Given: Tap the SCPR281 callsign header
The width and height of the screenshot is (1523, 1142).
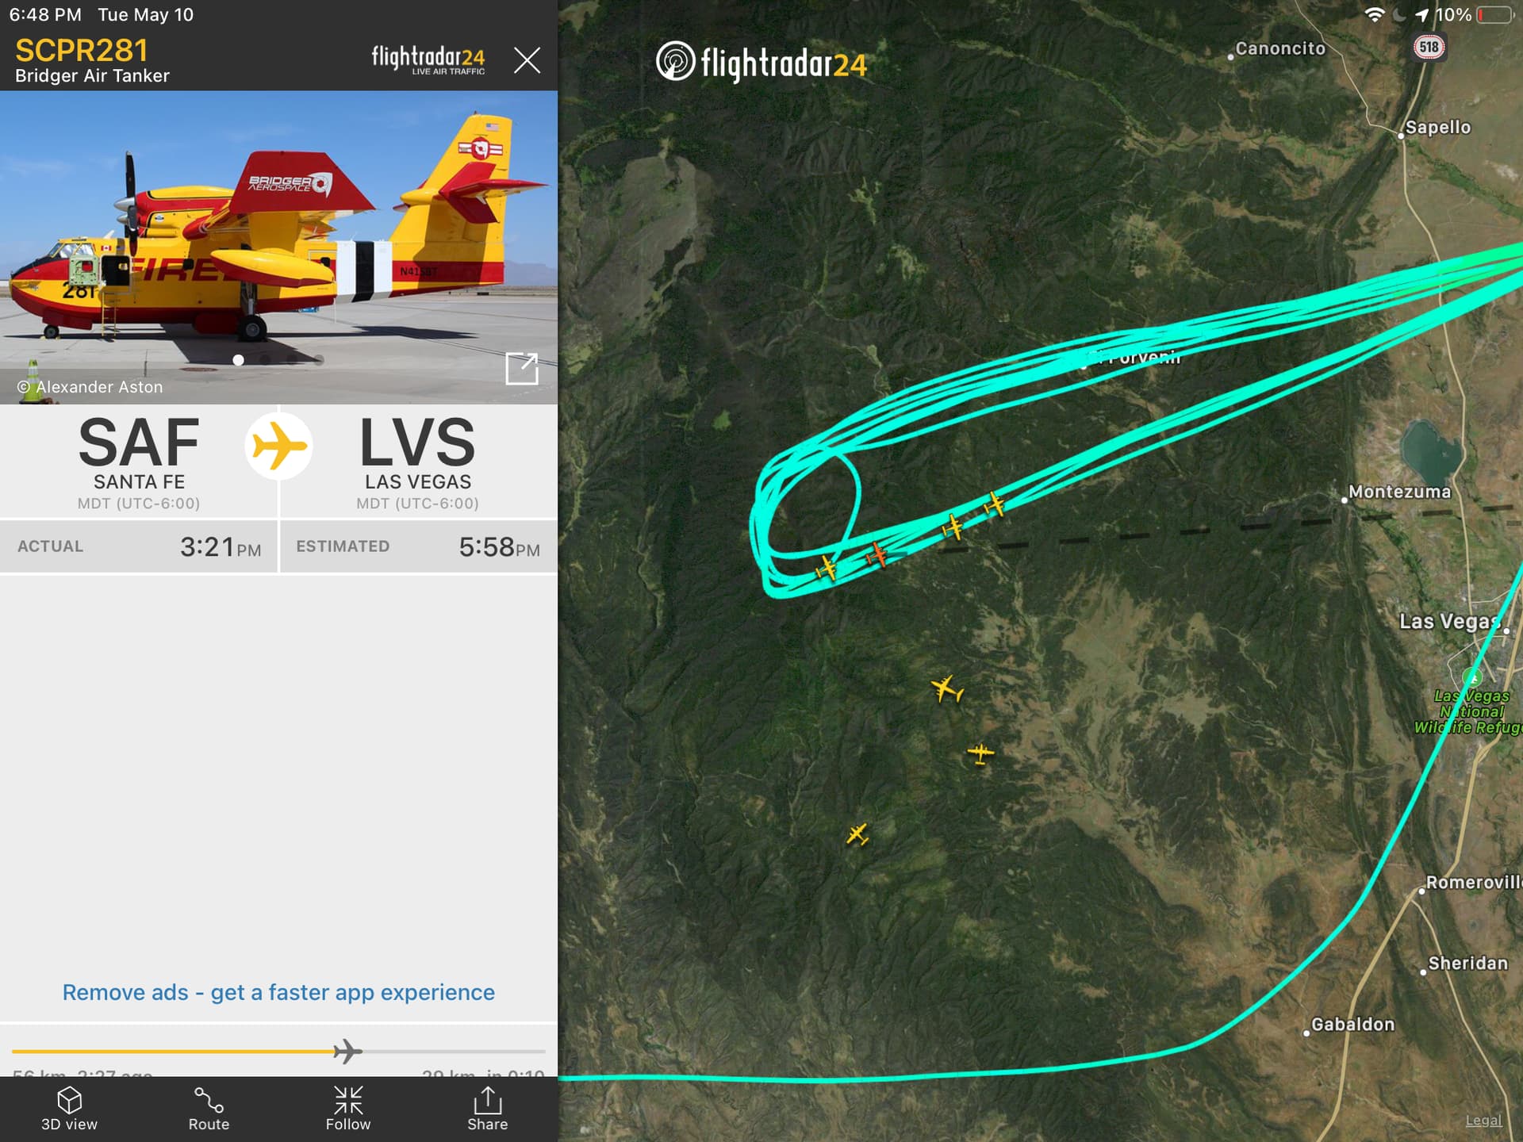Looking at the screenshot, I should (x=82, y=51).
